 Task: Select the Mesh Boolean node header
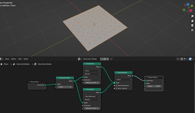(x=123, y=72)
